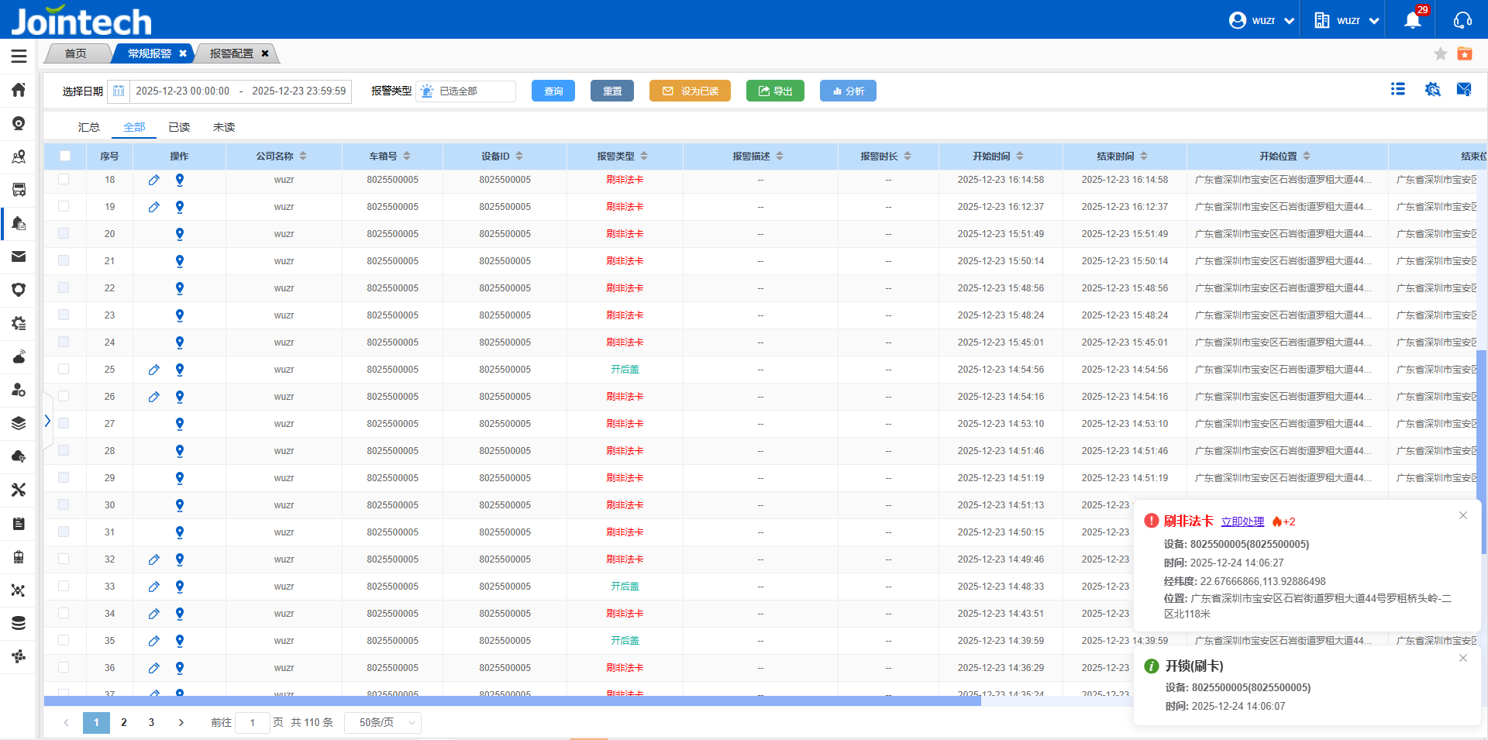Select the 未读 filter tab
1488x740 pixels.
[224, 127]
